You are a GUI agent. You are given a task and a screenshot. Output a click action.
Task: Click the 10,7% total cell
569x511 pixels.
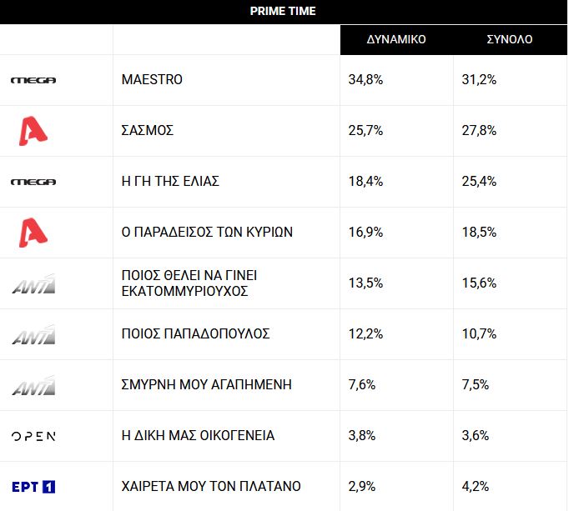479,334
